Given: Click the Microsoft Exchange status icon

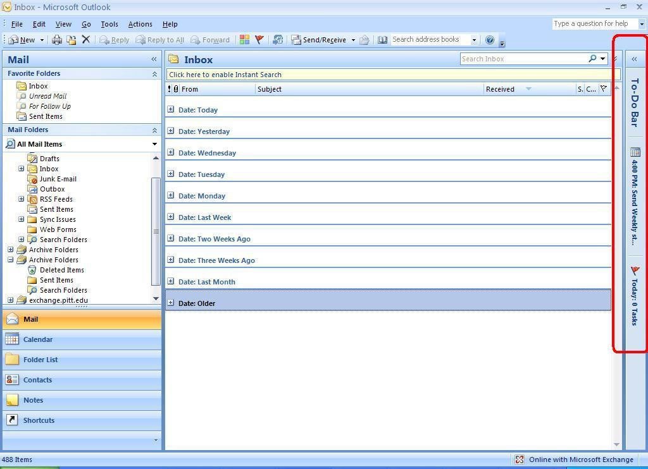Looking at the screenshot, I should pos(520,460).
